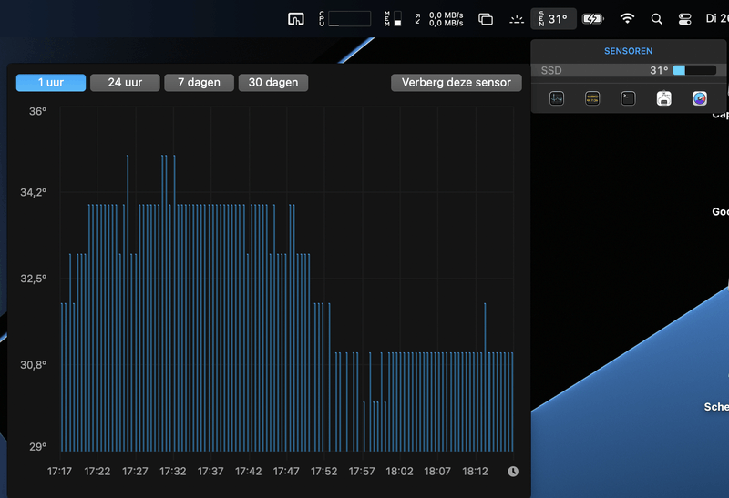This screenshot has width=729, height=498.
Task: Click the SEN 31° sensors menu bar item
Action: tap(554, 19)
